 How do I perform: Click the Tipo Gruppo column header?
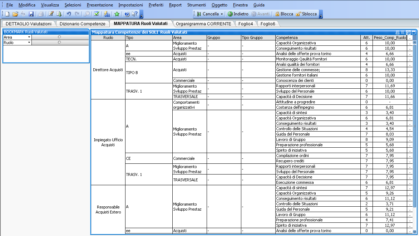pyautogui.click(x=258, y=38)
